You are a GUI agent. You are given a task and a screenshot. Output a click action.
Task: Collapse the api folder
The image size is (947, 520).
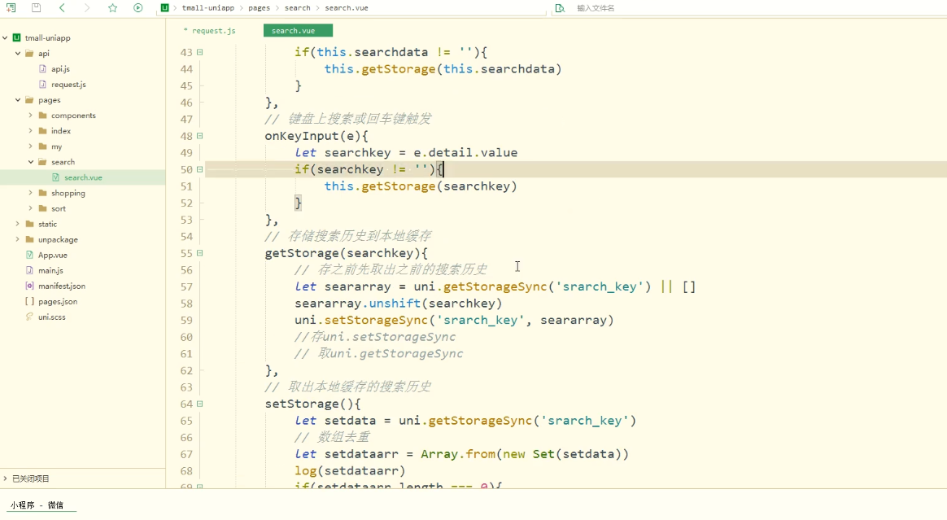pyautogui.click(x=18, y=53)
